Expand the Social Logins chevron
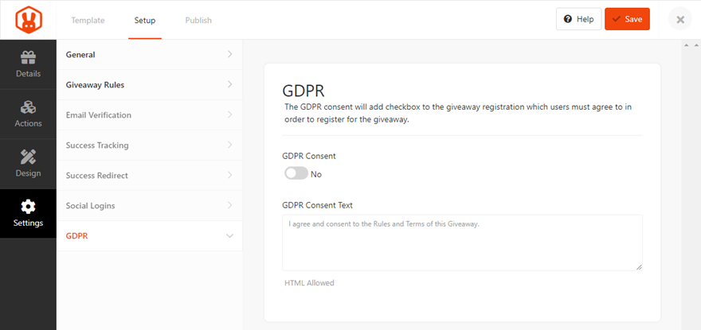701x330 pixels. pyautogui.click(x=229, y=206)
